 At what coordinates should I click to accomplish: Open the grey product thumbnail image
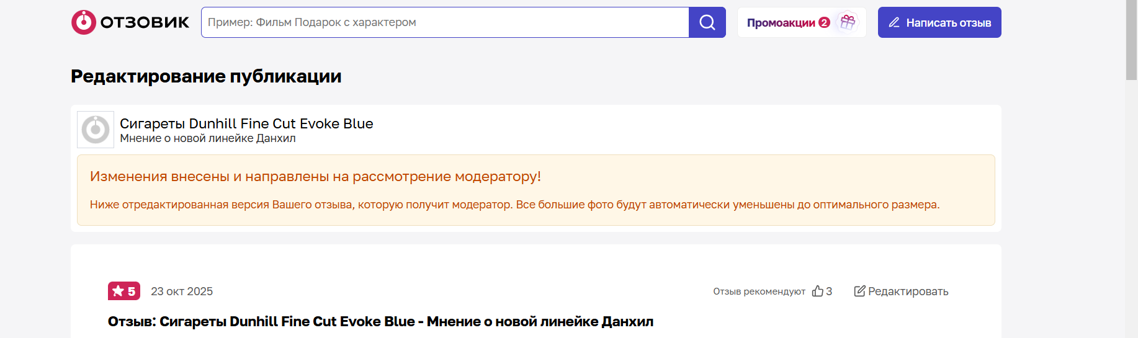point(96,130)
